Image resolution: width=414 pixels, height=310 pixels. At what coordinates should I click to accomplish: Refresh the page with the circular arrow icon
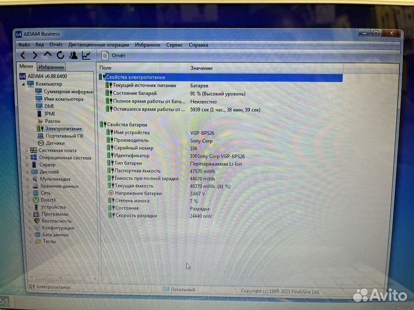coord(60,55)
